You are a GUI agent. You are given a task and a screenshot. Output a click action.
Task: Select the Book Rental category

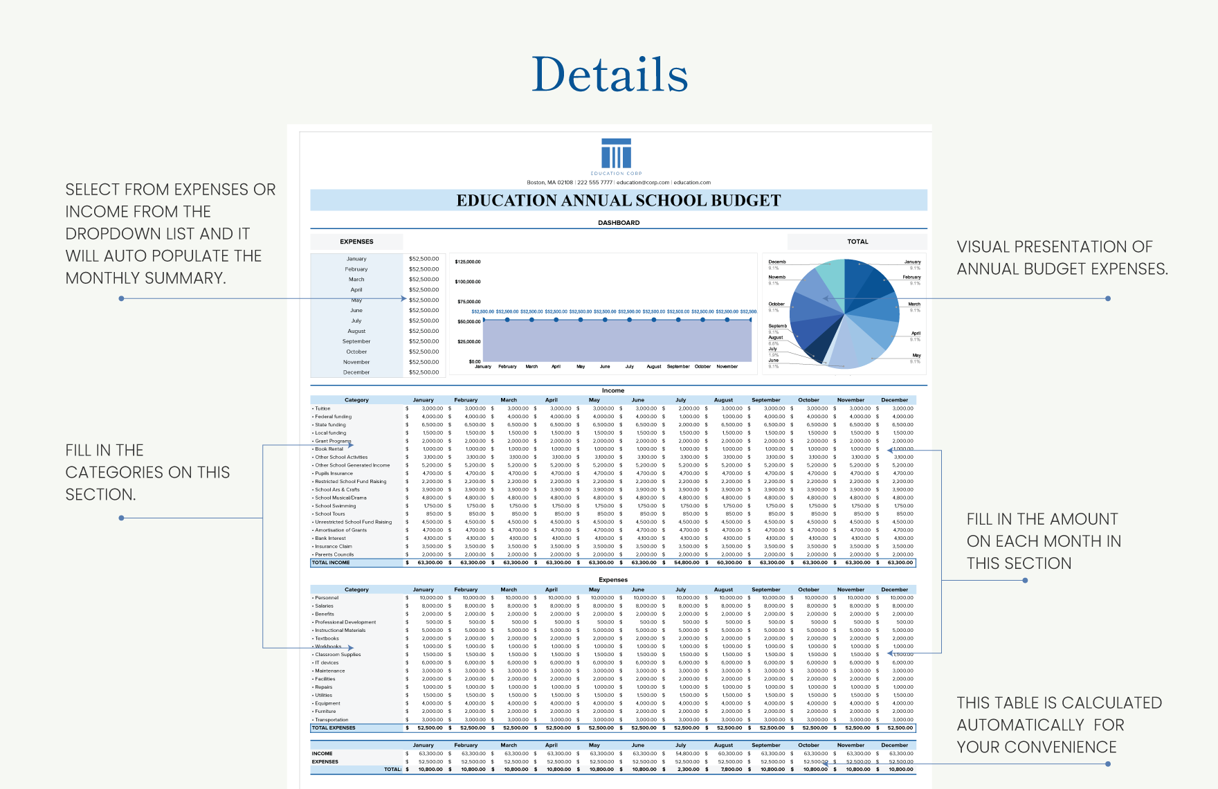coord(327,449)
